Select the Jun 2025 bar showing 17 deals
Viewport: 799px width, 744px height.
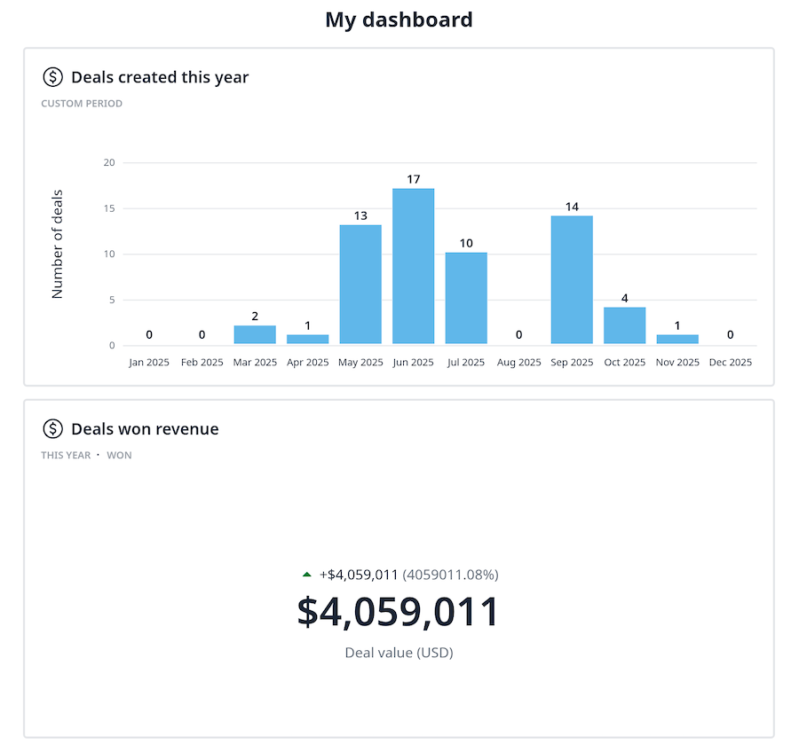pos(413,266)
